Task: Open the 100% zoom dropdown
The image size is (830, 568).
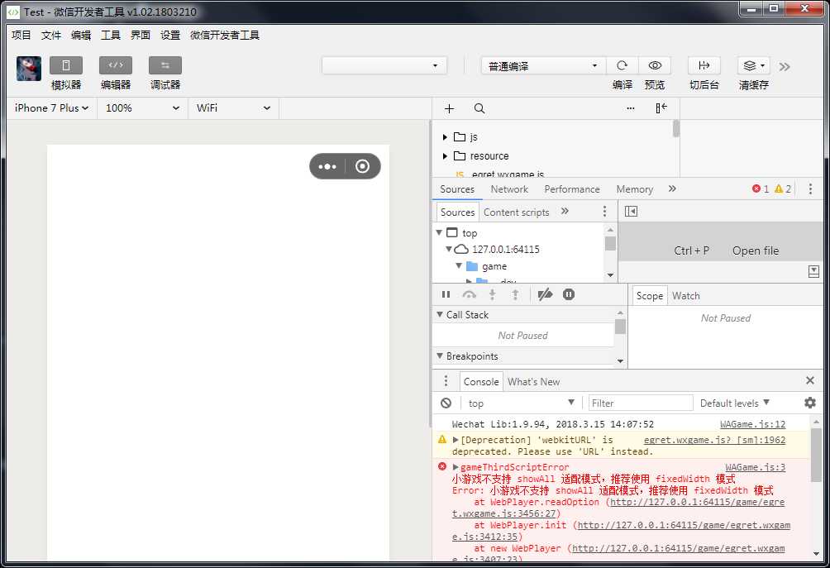Action: 142,108
